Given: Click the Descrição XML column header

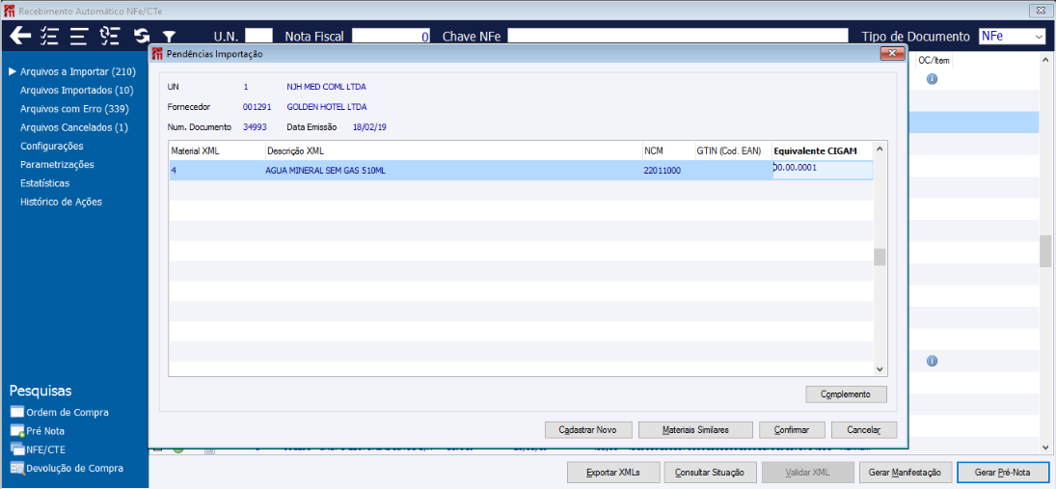Looking at the screenshot, I should (453, 150).
